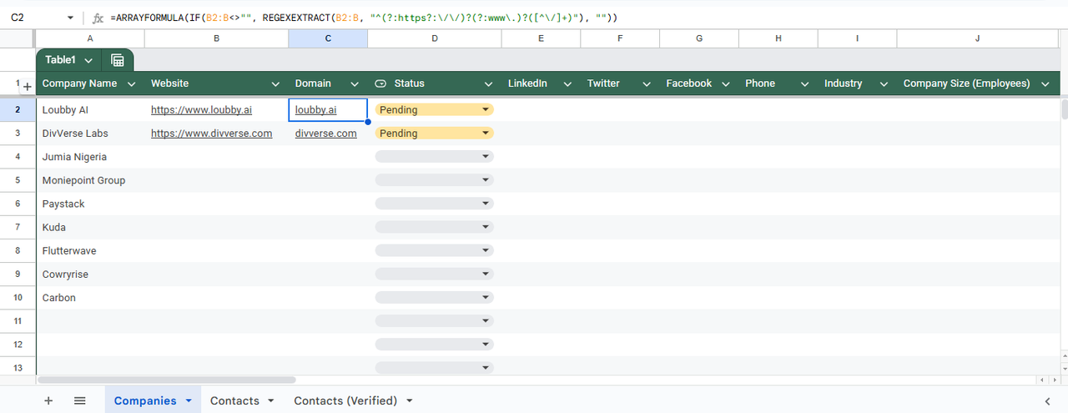The width and height of the screenshot is (1068, 413).
Task: Click the row 1 plus expand icon
Action: click(26, 86)
